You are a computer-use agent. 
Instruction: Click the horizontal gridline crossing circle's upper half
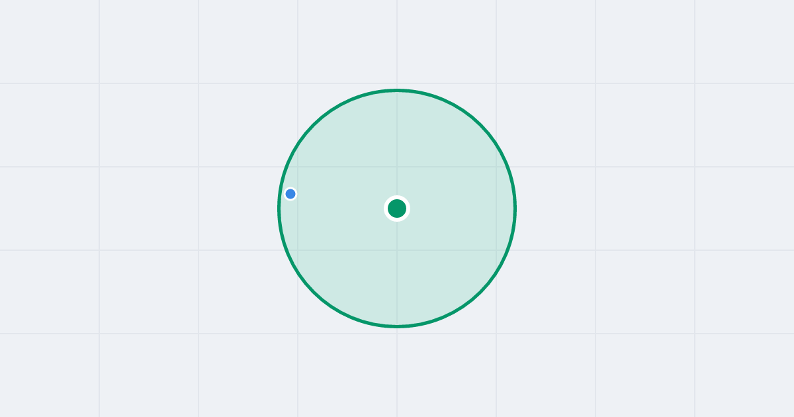(x=397, y=167)
